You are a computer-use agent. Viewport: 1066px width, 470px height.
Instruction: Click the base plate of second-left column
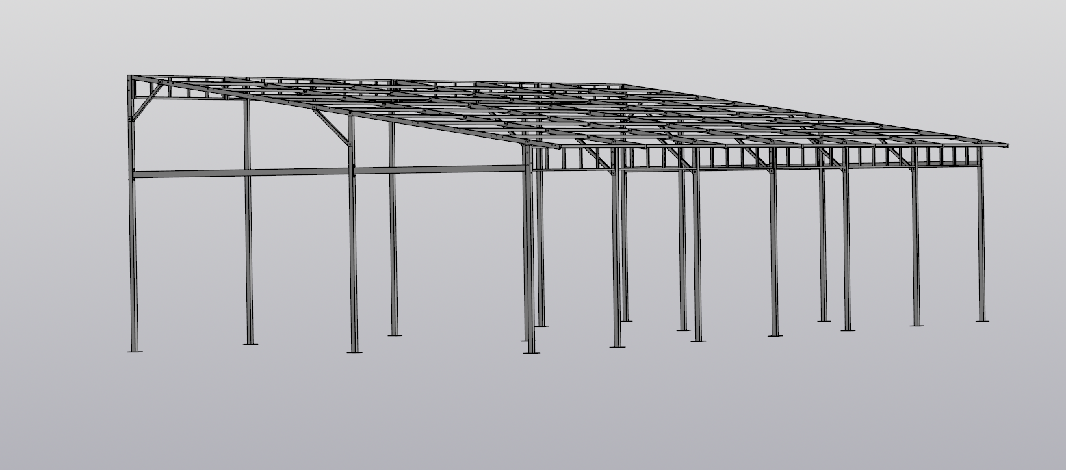(x=250, y=343)
